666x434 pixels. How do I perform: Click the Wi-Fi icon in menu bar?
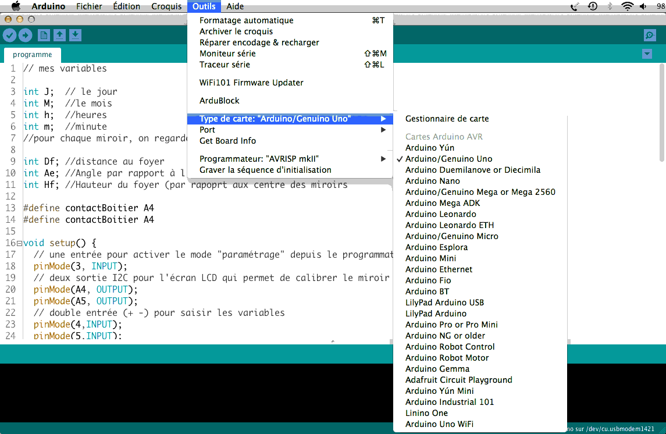(x=627, y=6)
